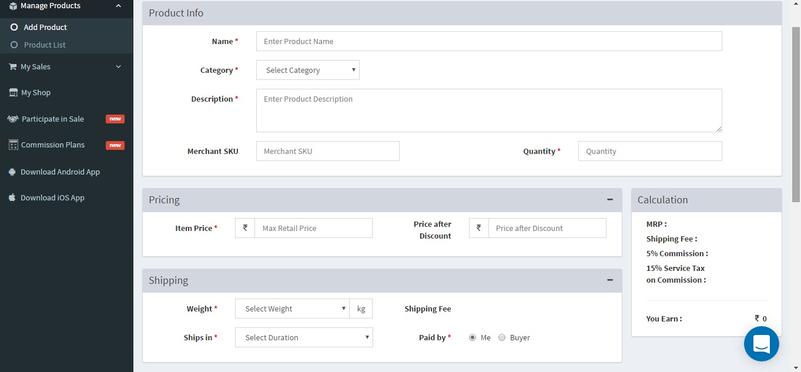Click the My Shop storefront icon
Image resolution: width=801 pixels, height=372 pixels.
tap(13, 93)
